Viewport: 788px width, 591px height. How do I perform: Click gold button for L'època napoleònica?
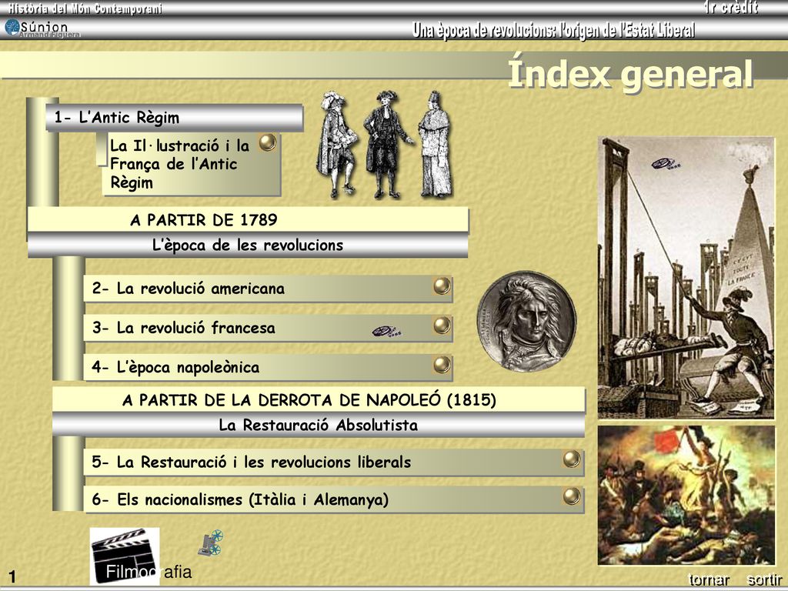tap(442, 364)
